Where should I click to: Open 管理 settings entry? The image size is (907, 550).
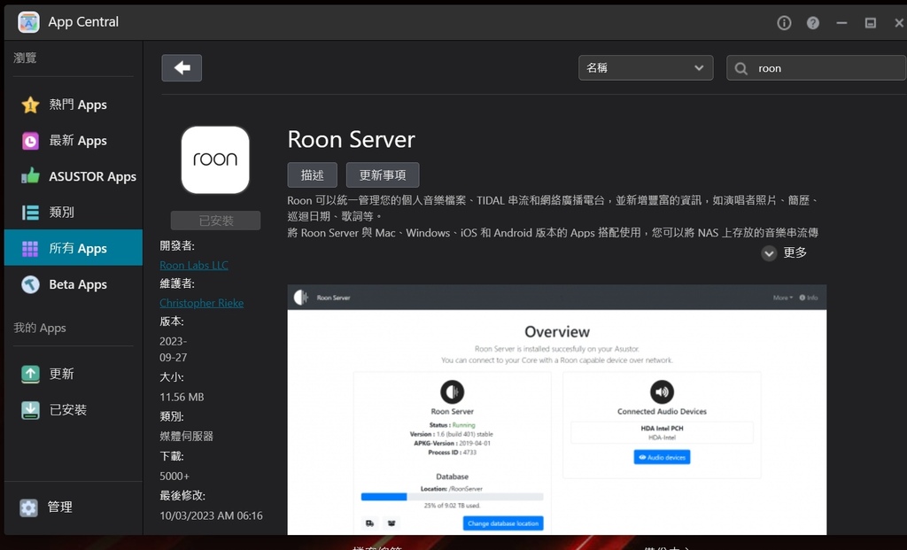(74, 507)
